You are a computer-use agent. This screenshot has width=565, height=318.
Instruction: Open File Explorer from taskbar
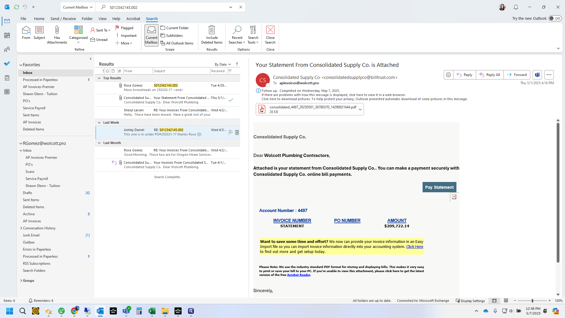point(165,311)
